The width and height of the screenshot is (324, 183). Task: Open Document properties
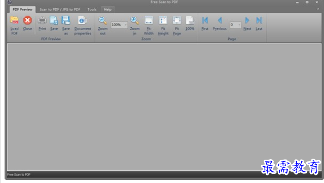[83, 25]
